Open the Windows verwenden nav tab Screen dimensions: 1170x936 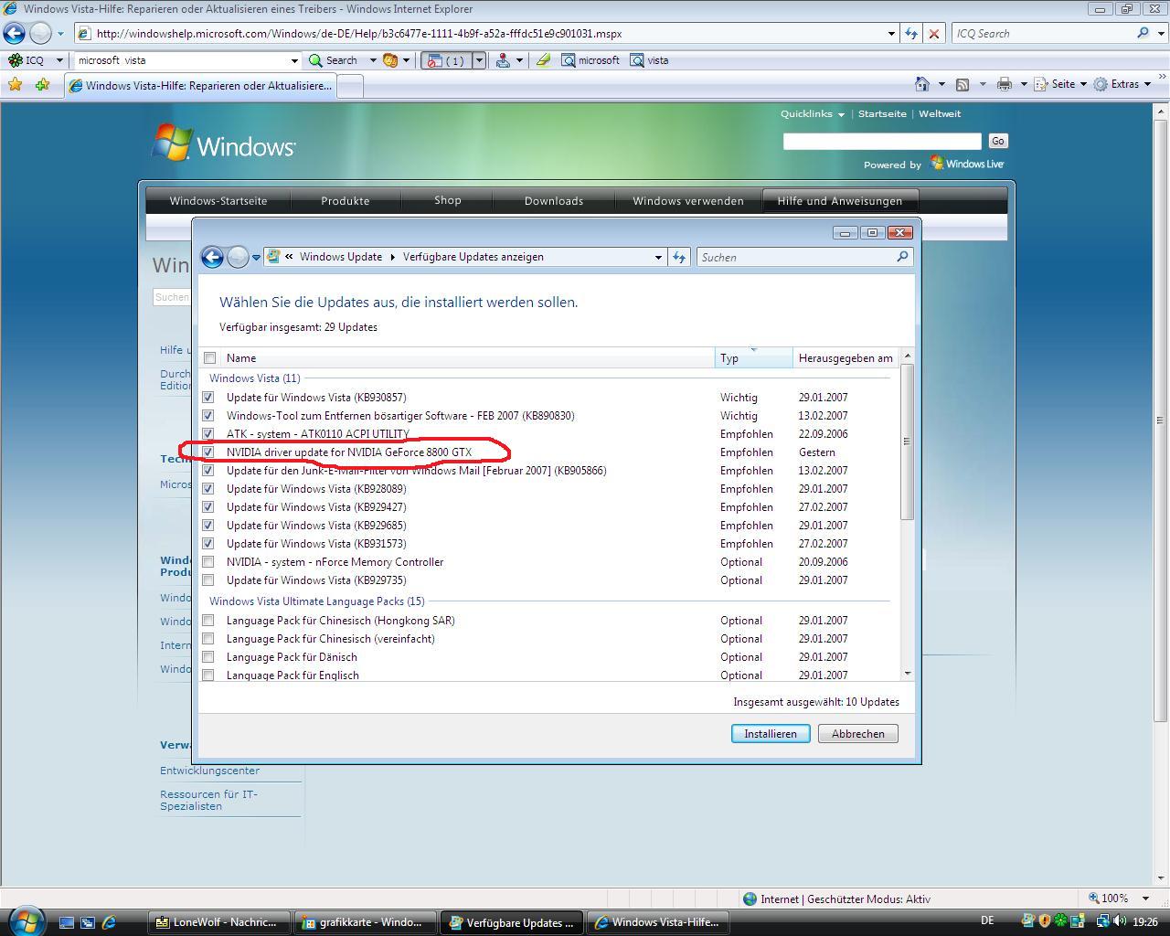(688, 201)
